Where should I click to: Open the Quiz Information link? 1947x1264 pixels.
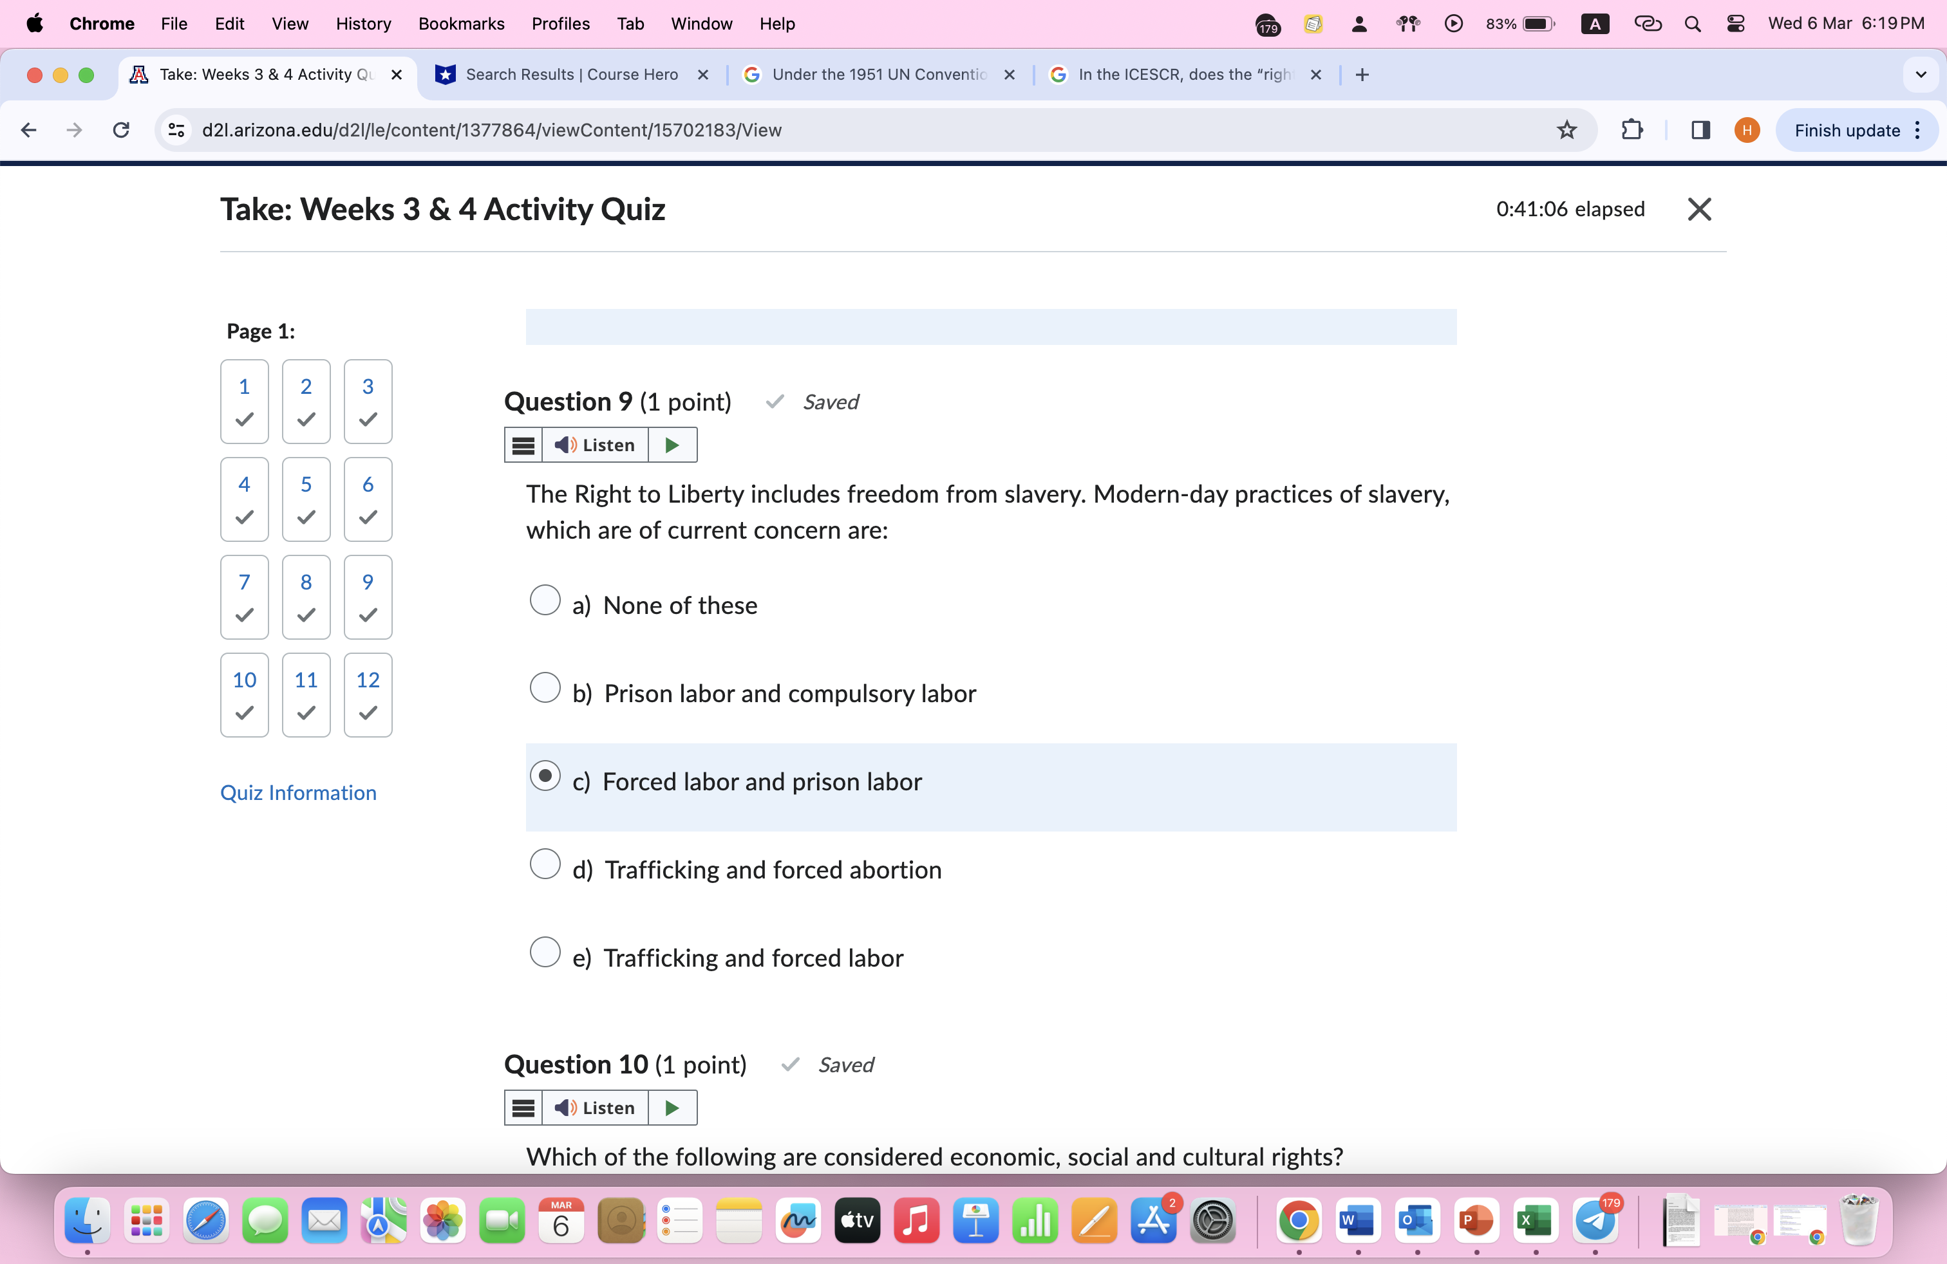297,792
